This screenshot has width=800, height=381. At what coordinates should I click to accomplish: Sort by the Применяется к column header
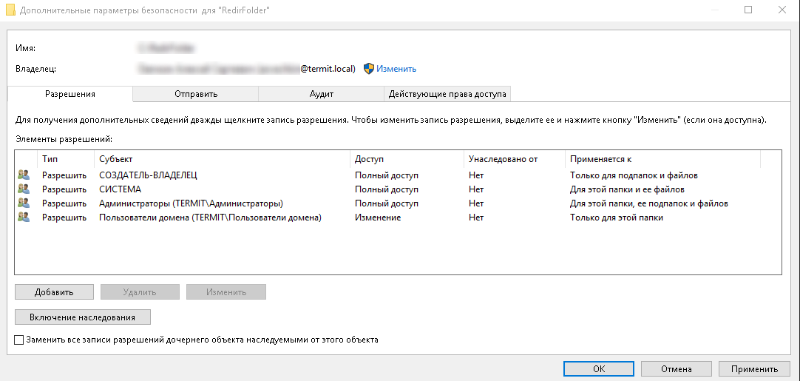click(x=662, y=159)
